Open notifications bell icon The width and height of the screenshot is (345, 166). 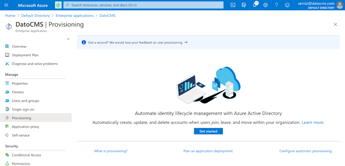tap(255, 5)
